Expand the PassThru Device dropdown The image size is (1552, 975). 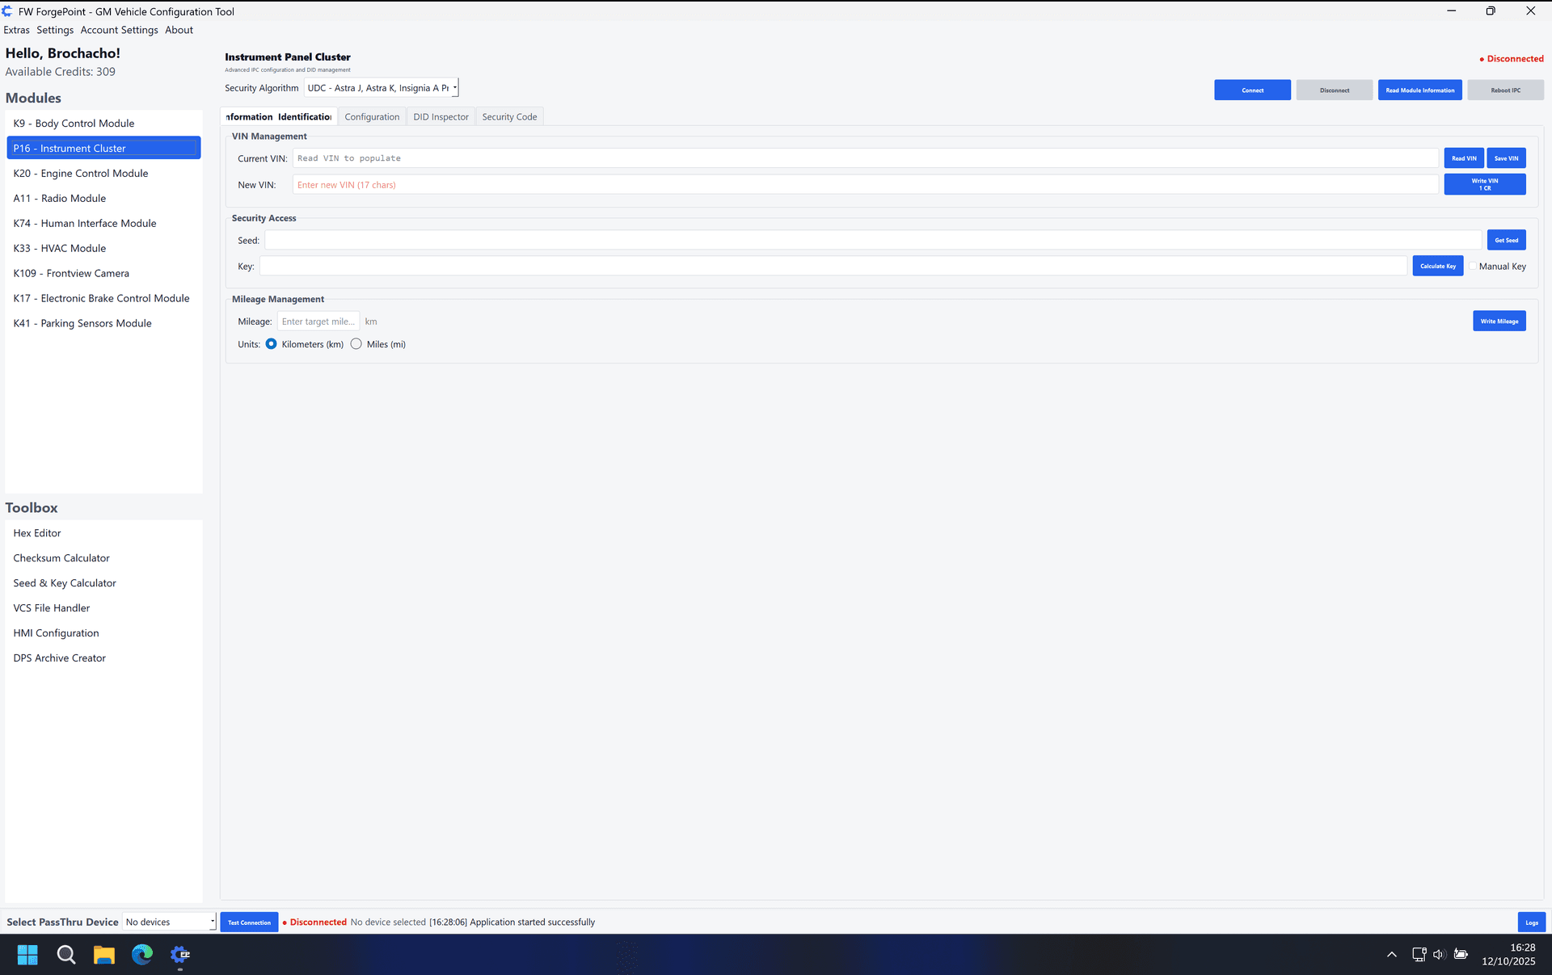pyautogui.click(x=170, y=922)
